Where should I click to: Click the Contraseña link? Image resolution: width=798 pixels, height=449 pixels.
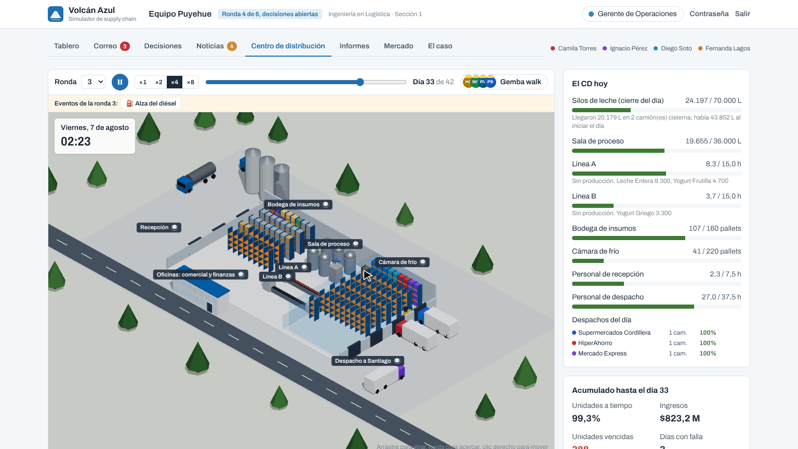coord(709,14)
